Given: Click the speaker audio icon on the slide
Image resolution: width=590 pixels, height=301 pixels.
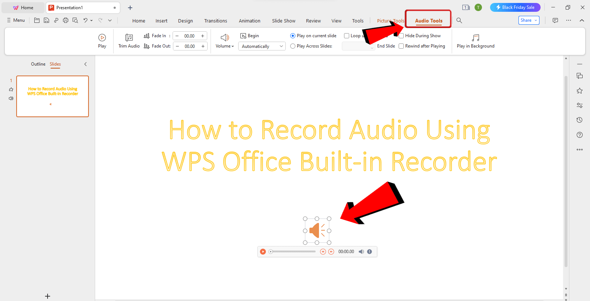Looking at the screenshot, I should [x=317, y=231].
